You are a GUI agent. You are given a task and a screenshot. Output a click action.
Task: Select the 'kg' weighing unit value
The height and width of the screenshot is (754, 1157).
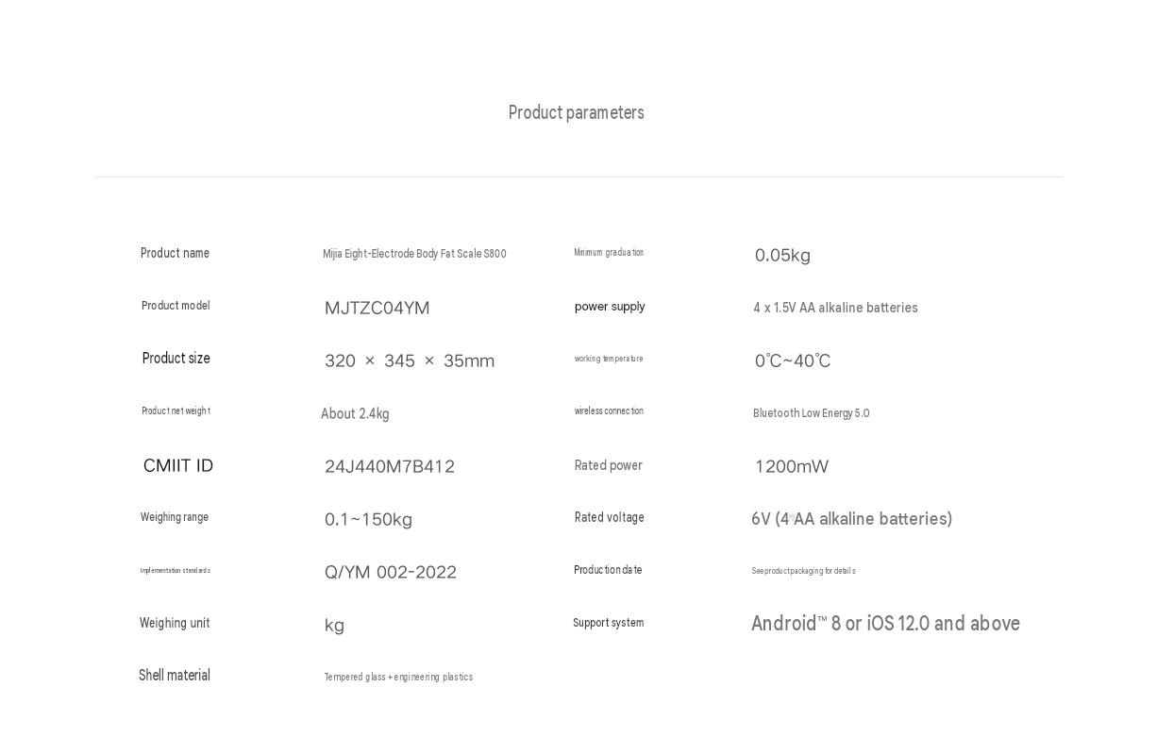334,626
